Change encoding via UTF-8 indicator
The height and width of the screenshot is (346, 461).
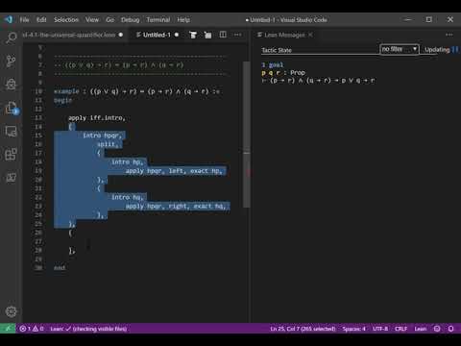tap(380, 329)
